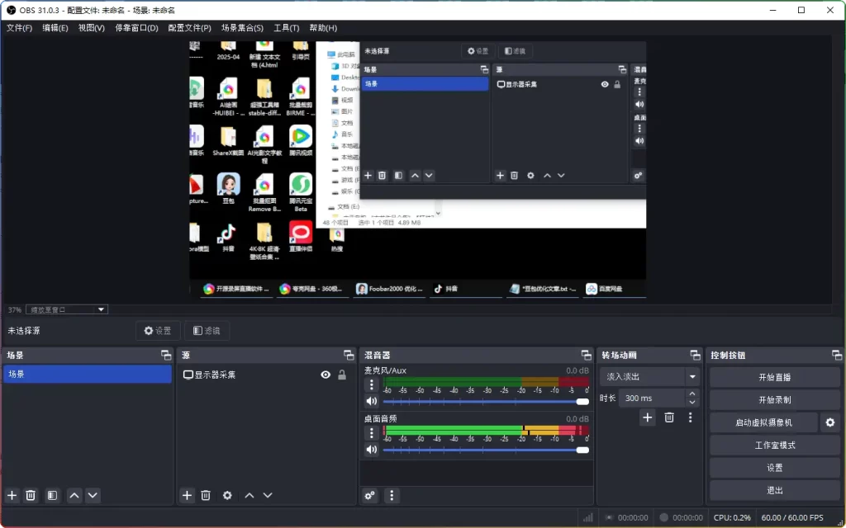
Task: Toggle lock on 显示器采集 source
Action: [342, 375]
